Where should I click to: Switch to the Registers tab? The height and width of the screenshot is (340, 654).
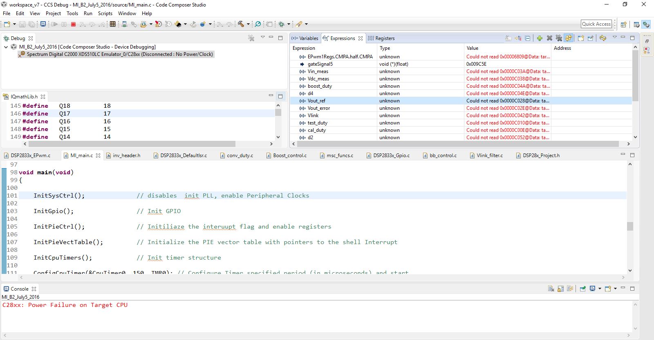pyautogui.click(x=385, y=38)
